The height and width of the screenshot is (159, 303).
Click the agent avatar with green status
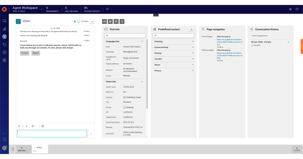(4, 148)
